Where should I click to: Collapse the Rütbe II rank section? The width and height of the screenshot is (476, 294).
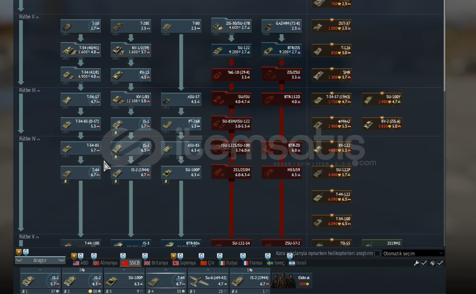coord(29,17)
